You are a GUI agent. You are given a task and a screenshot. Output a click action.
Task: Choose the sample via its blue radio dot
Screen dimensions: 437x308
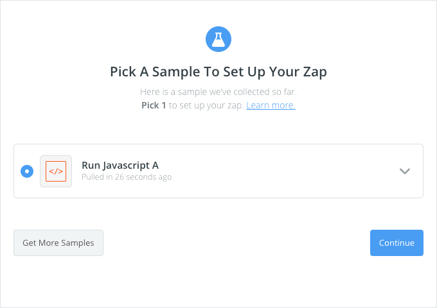[x=27, y=171]
